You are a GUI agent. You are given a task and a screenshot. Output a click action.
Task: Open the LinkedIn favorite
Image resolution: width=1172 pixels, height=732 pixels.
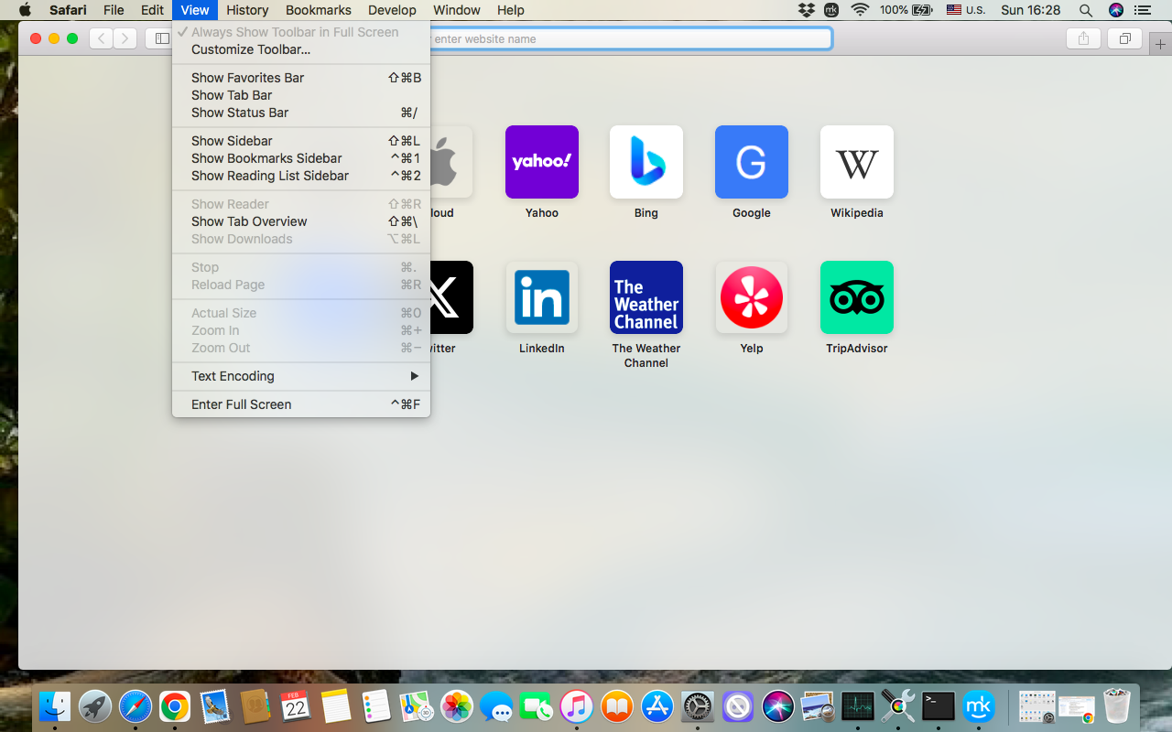coord(541,297)
